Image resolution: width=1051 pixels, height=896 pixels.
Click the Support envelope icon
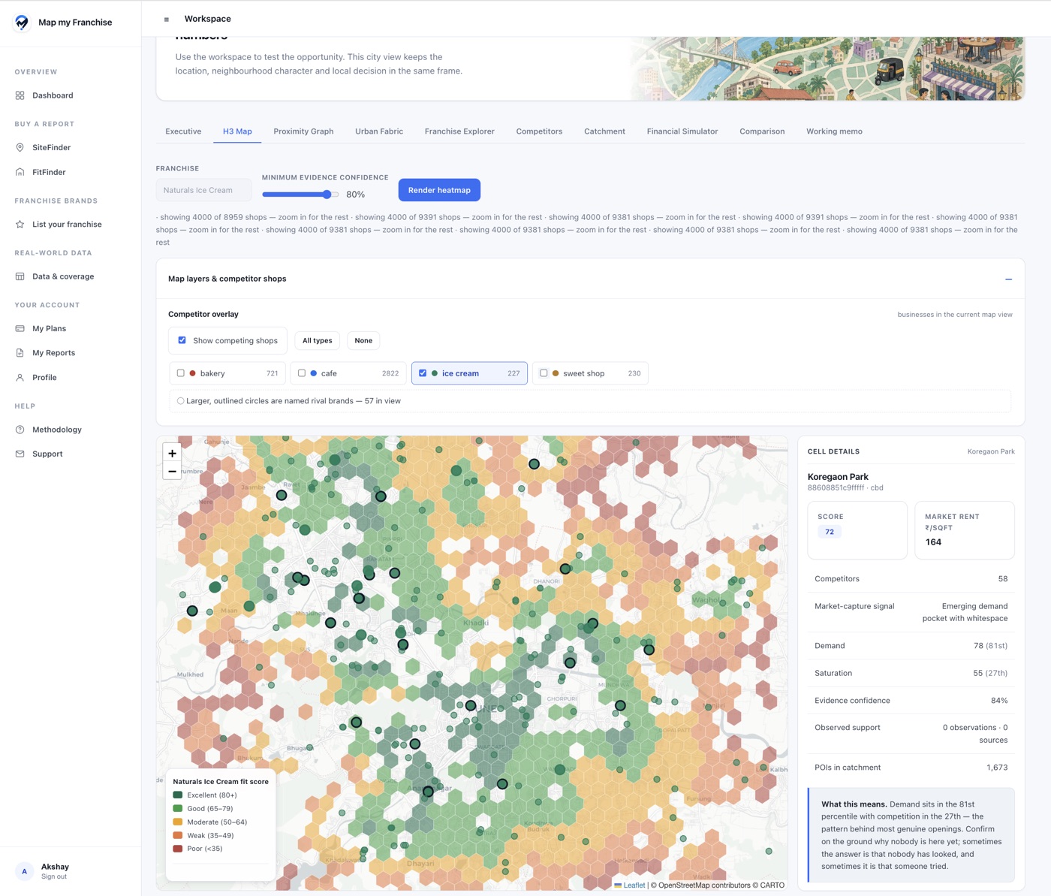tap(20, 454)
